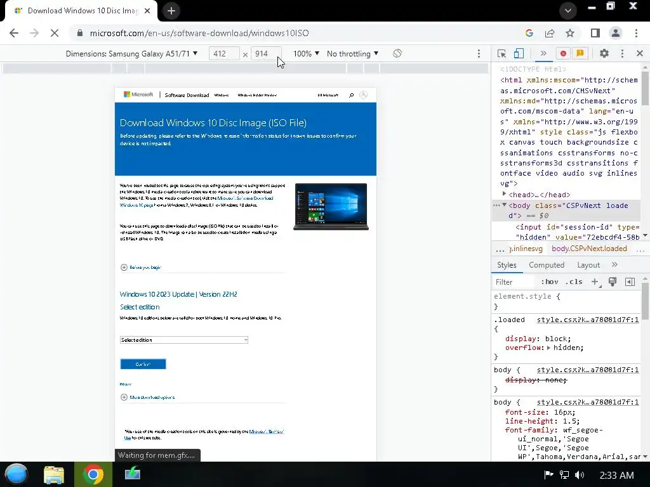Activate the inspect element picker

coord(501,53)
